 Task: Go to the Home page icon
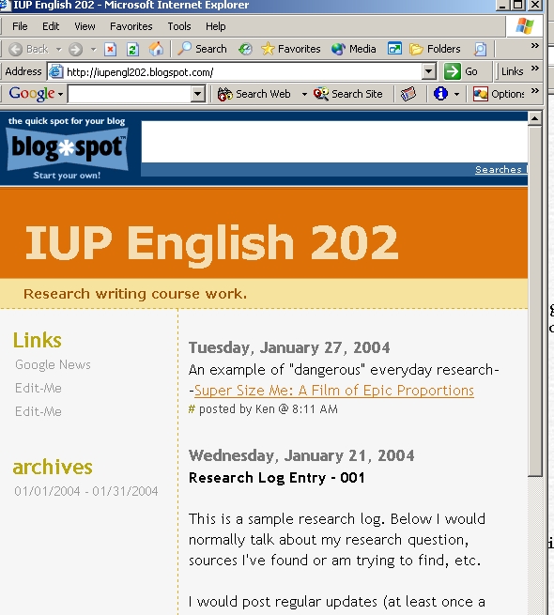tap(156, 49)
